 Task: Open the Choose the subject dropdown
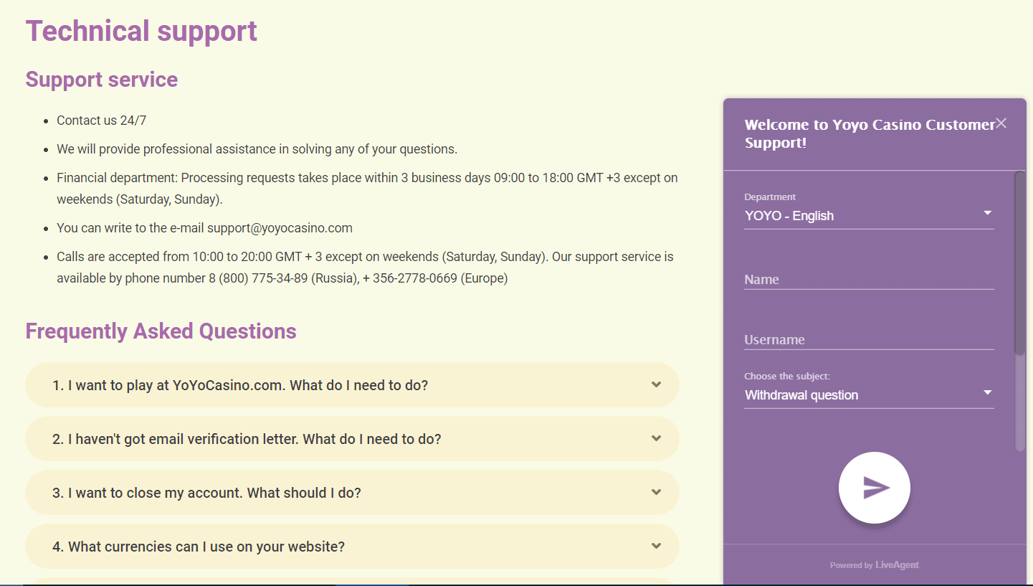click(987, 393)
